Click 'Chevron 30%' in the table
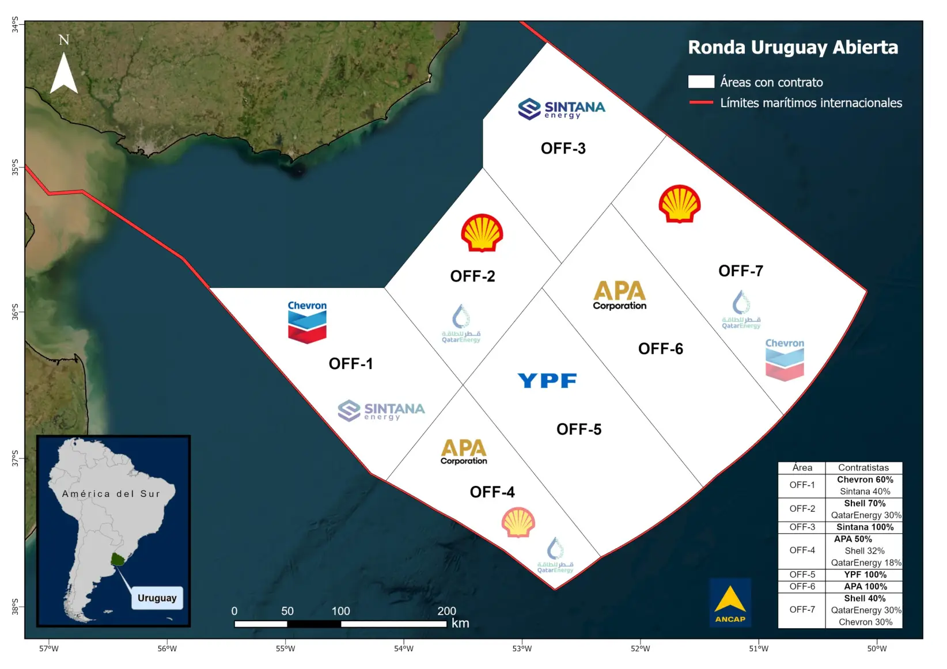 click(865, 622)
